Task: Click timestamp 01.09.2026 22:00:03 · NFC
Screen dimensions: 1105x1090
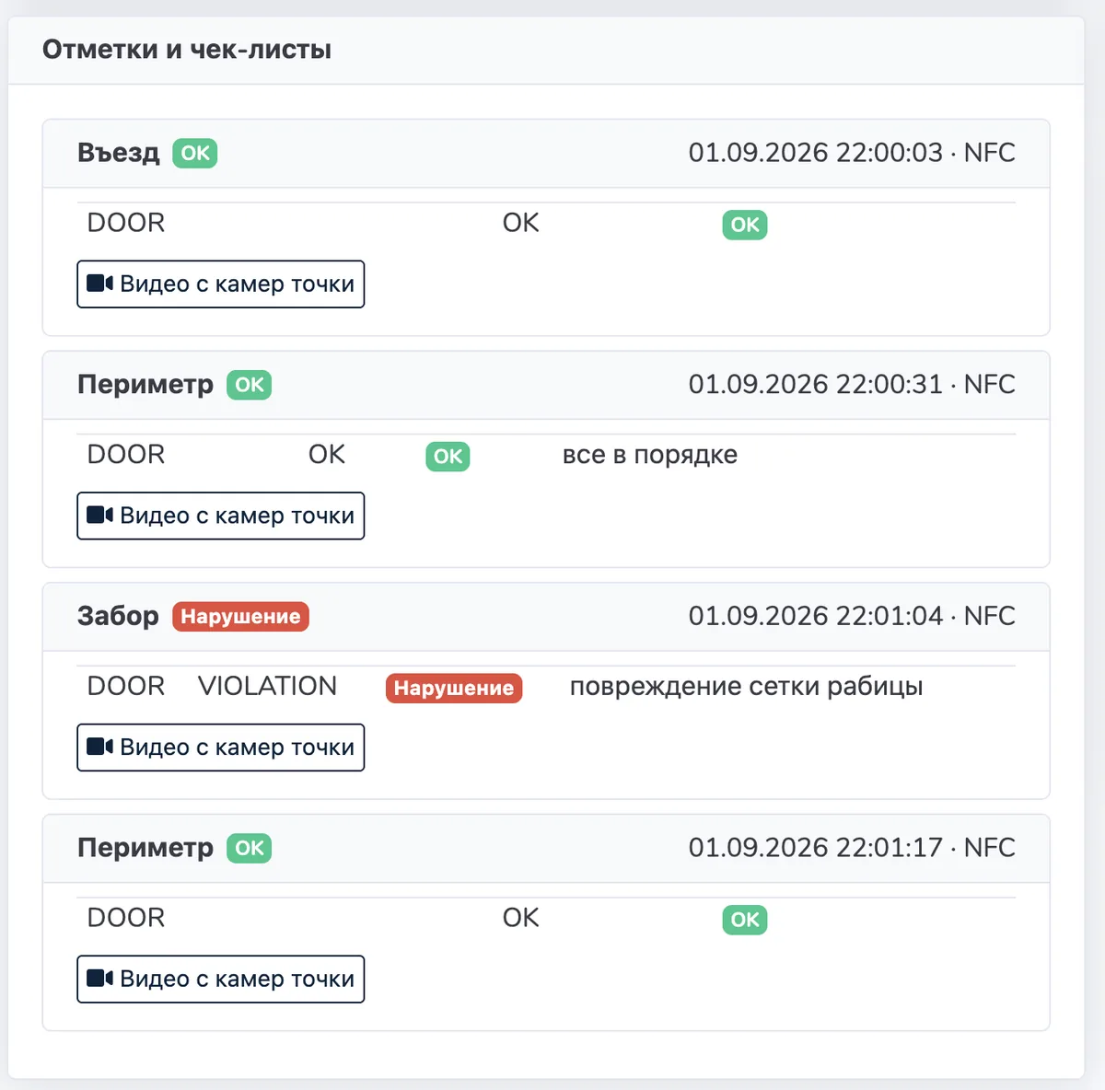Action: pyautogui.click(x=852, y=153)
